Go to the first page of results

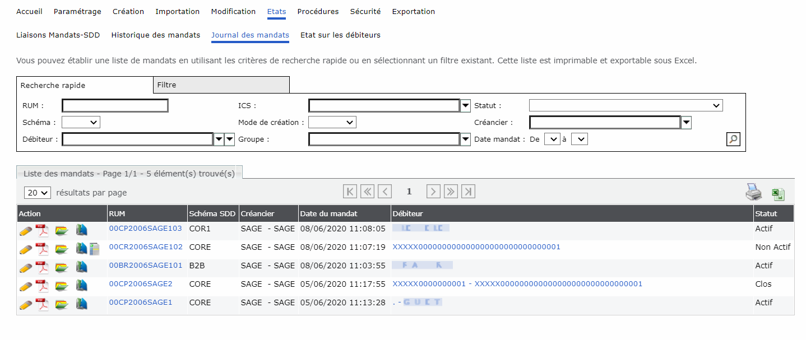click(350, 192)
